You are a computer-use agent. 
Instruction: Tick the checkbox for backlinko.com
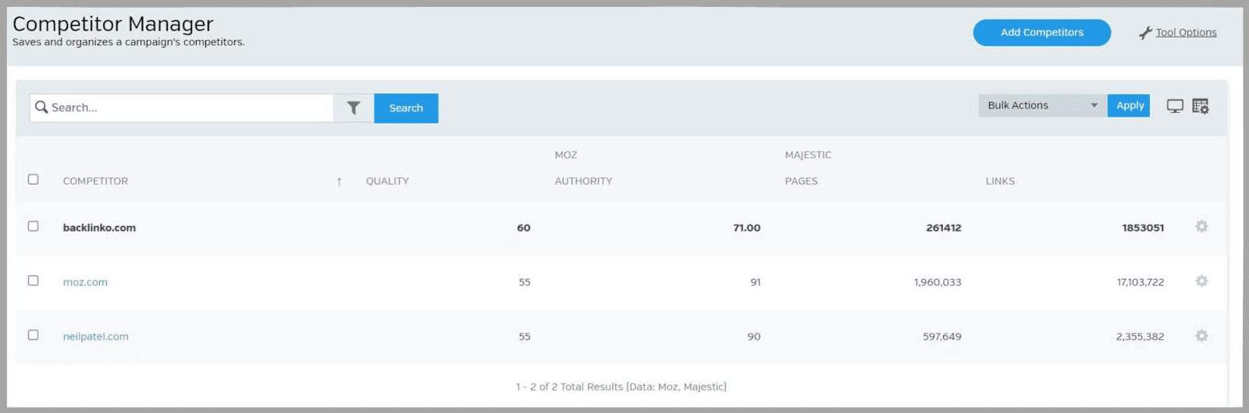tap(33, 226)
